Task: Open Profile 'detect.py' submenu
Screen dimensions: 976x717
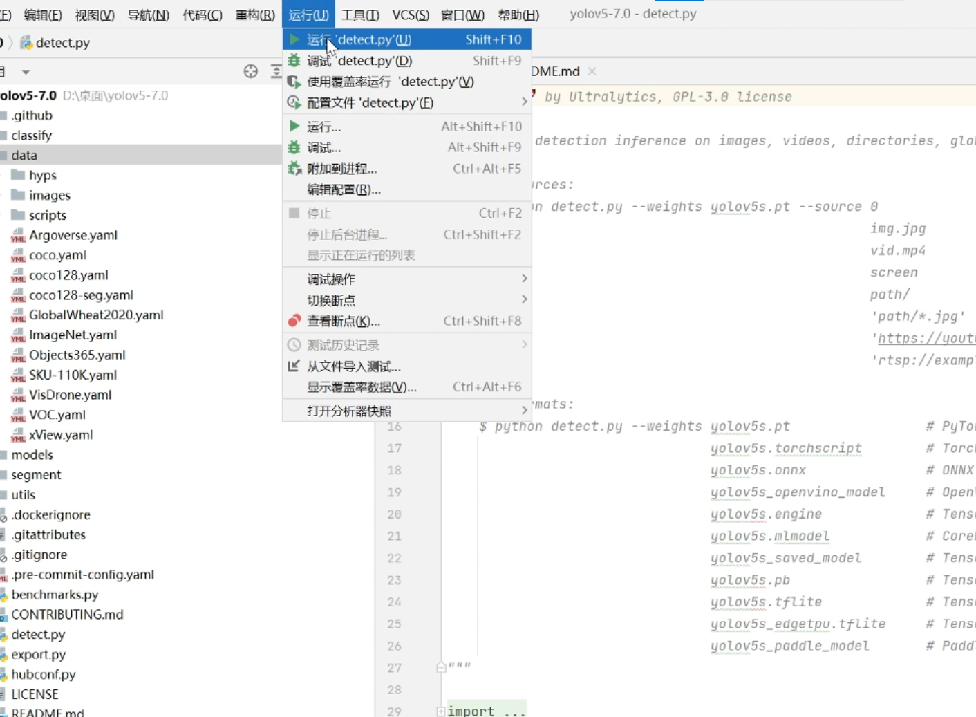Action: tap(407, 103)
